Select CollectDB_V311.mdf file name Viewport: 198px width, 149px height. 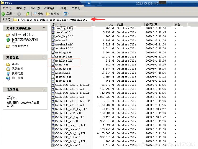click(68, 113)
